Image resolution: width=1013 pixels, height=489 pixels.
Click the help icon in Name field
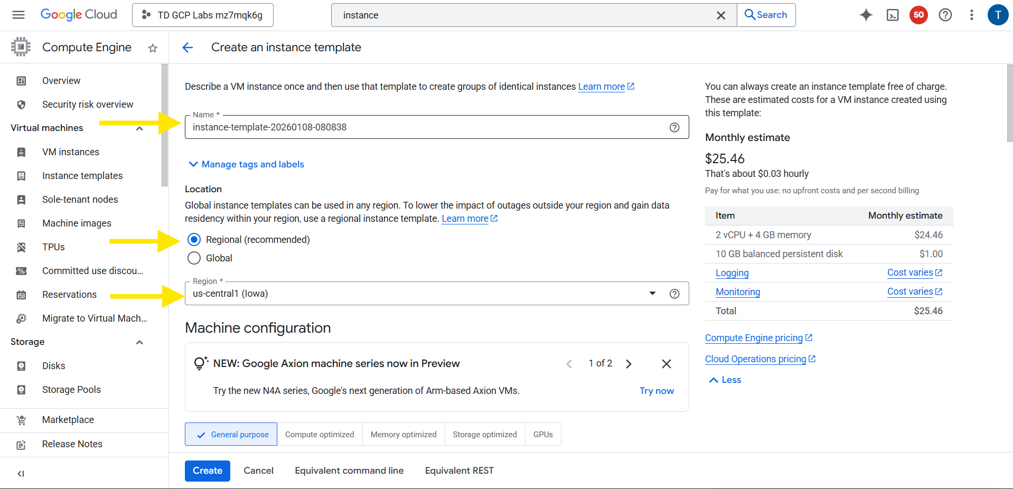(674, 127)
